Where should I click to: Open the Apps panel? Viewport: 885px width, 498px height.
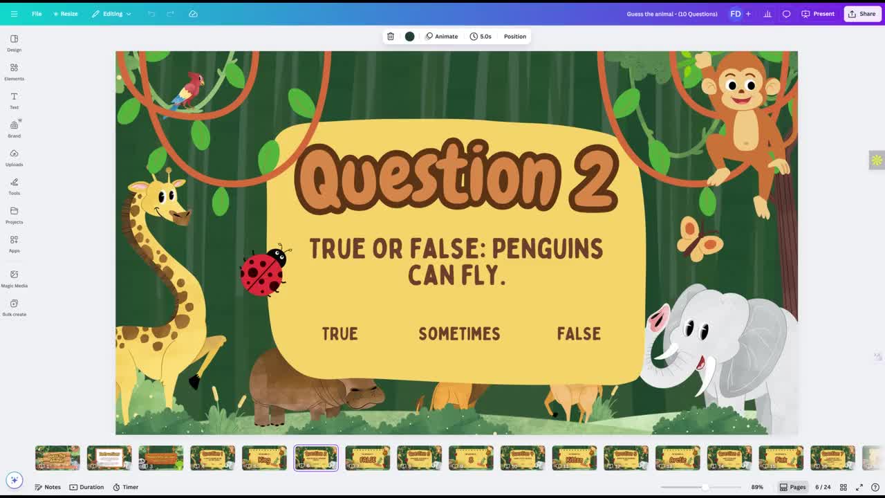[14, 243]
